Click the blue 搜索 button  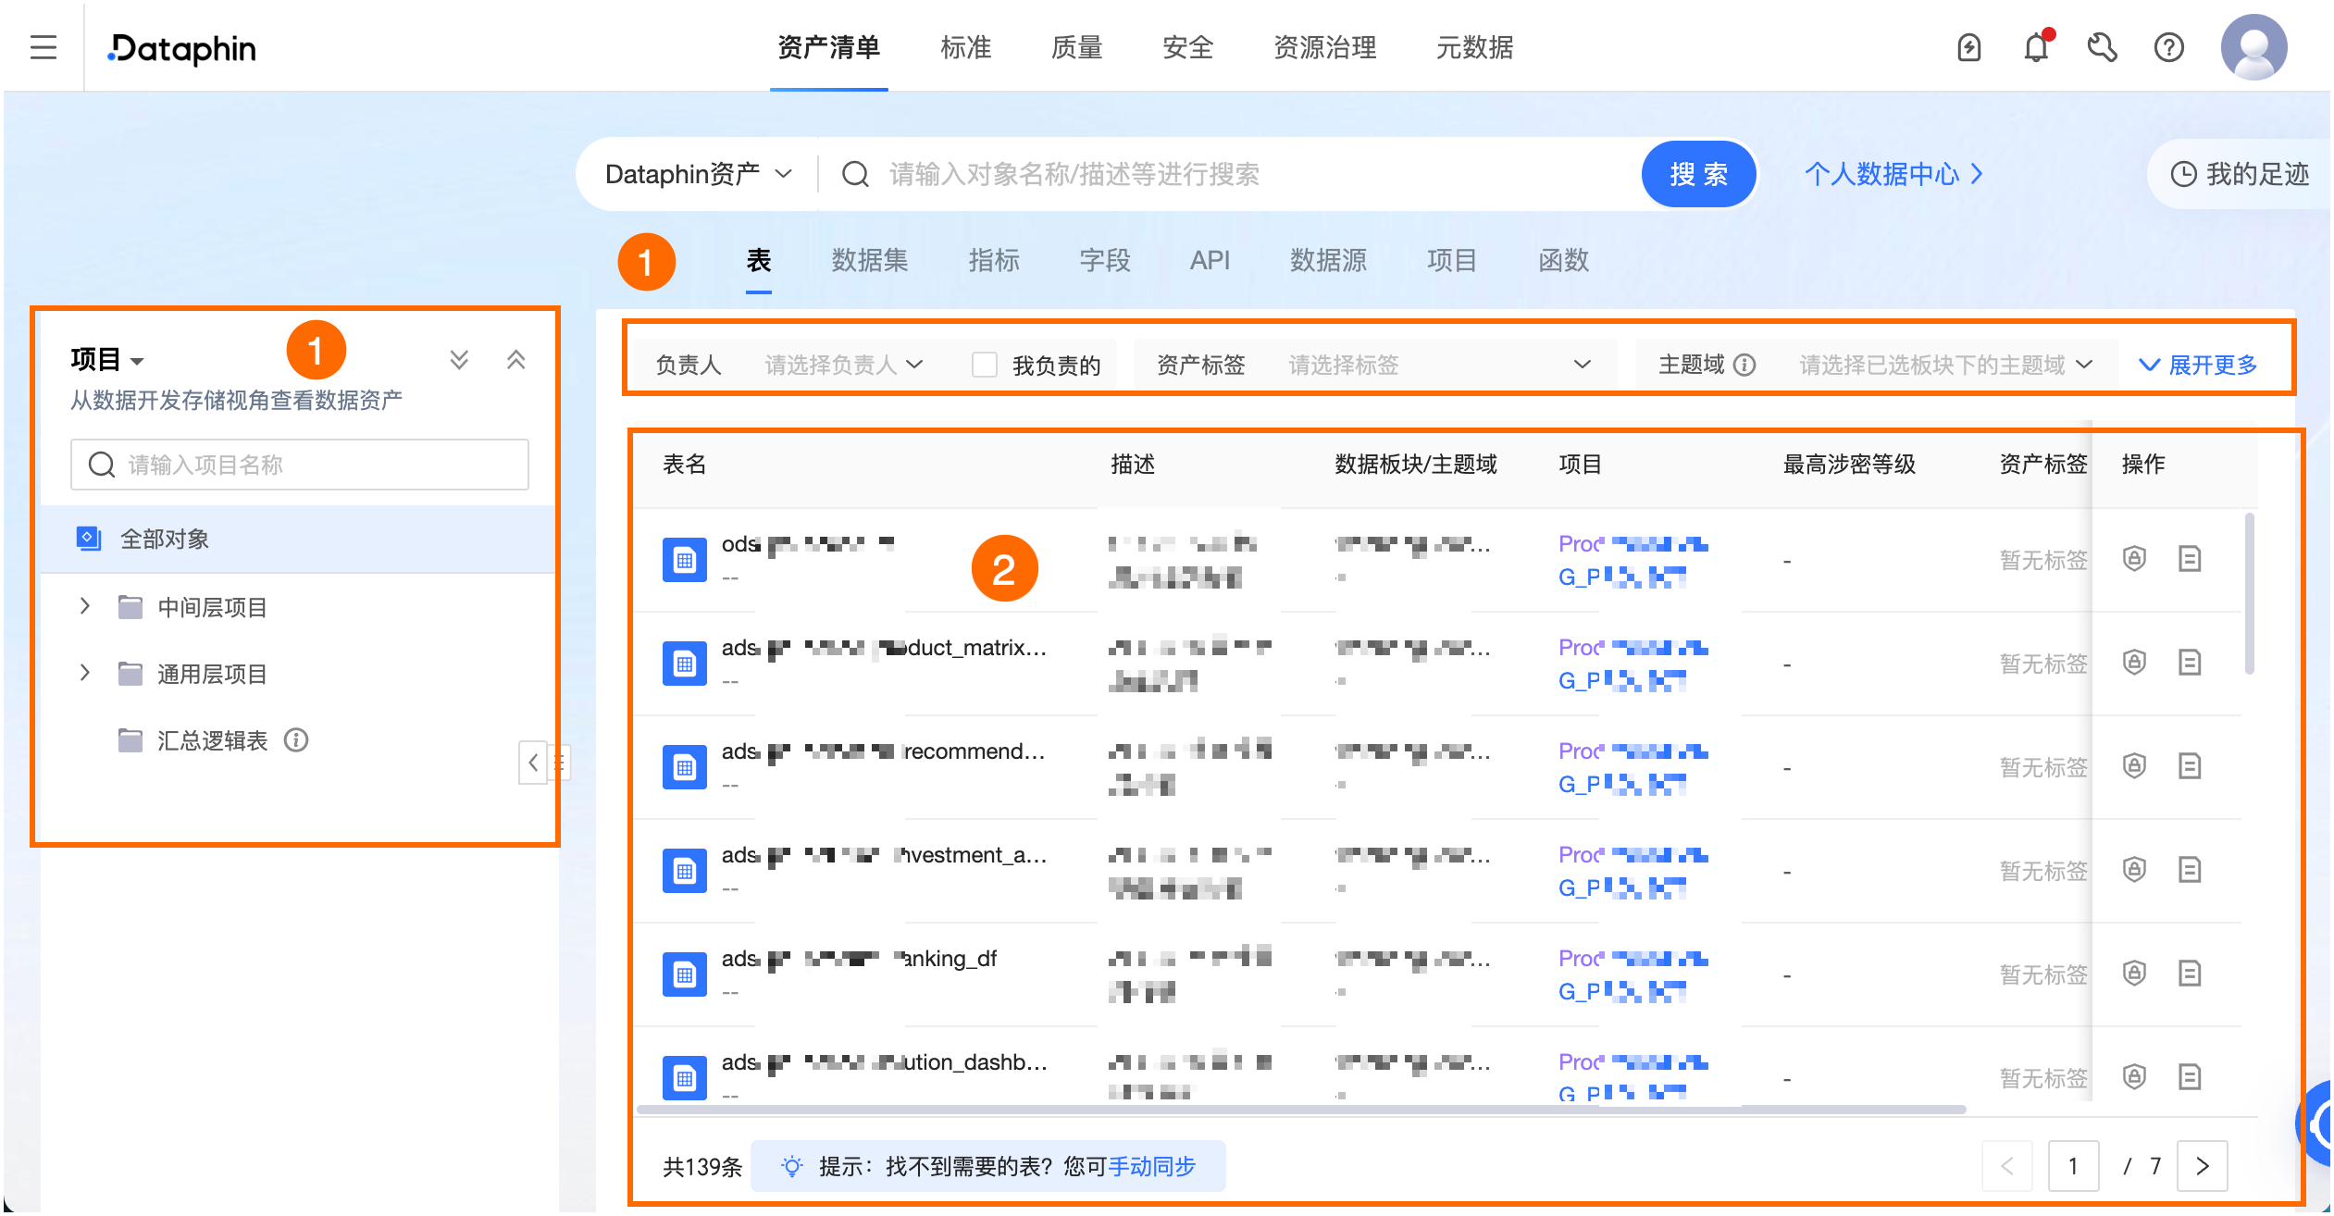point(1699,174)
